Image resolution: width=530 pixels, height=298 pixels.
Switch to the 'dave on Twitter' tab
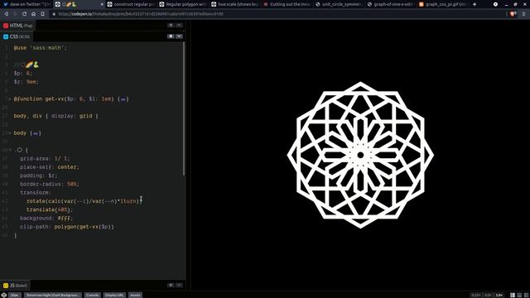pos(26,4)
